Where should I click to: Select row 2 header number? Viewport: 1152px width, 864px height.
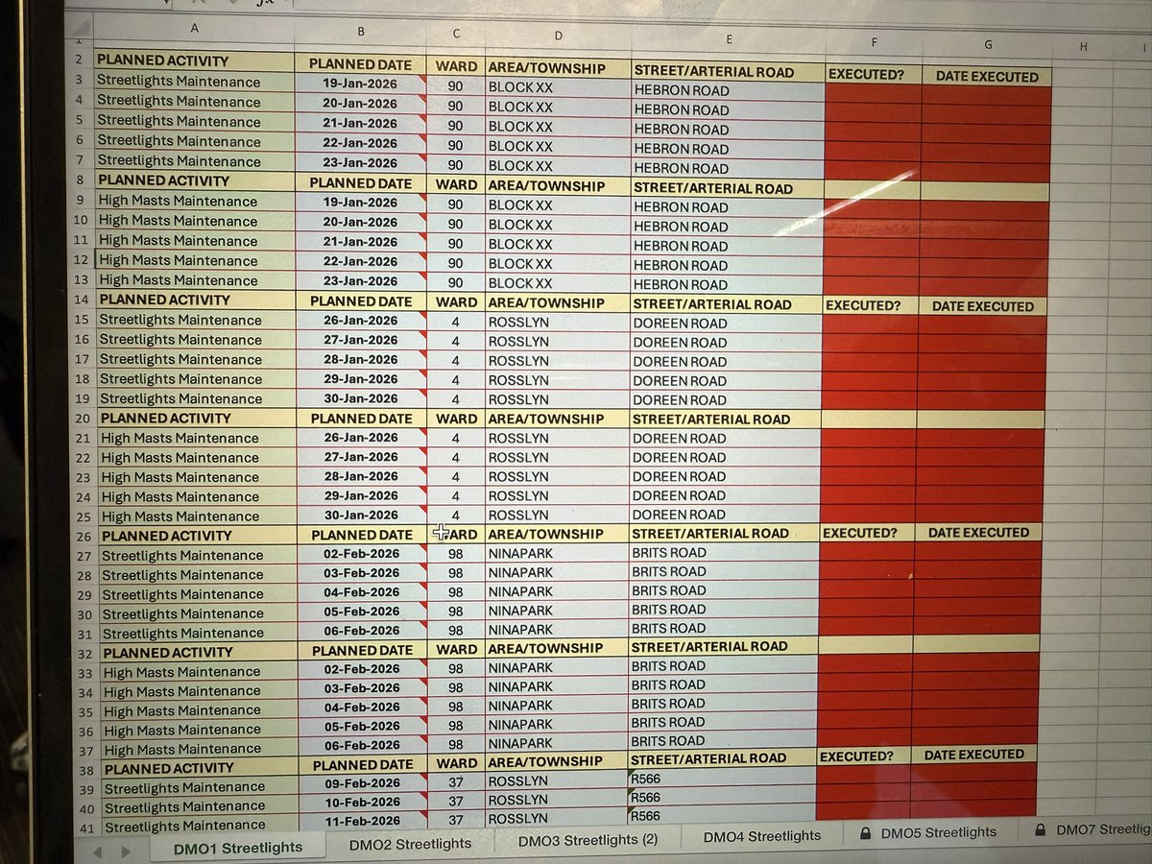[x=79, y=60]
